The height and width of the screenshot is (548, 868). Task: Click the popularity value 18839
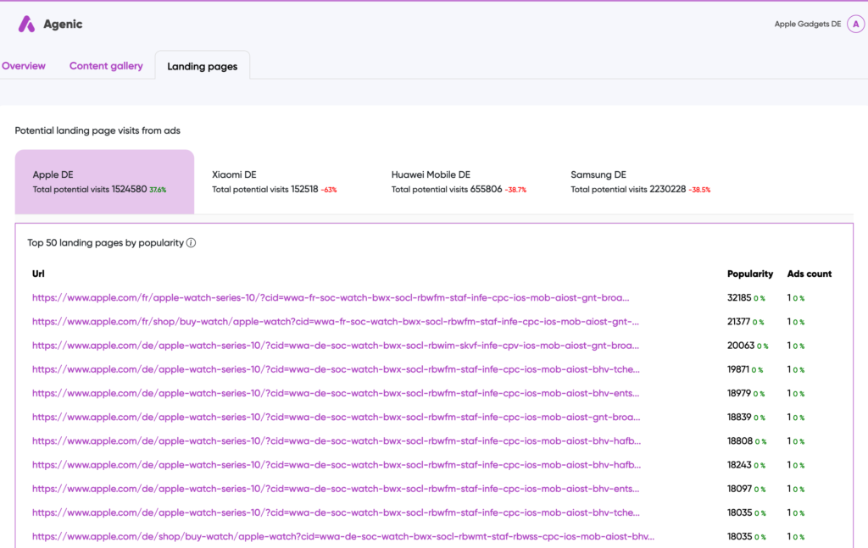[739, 417]
